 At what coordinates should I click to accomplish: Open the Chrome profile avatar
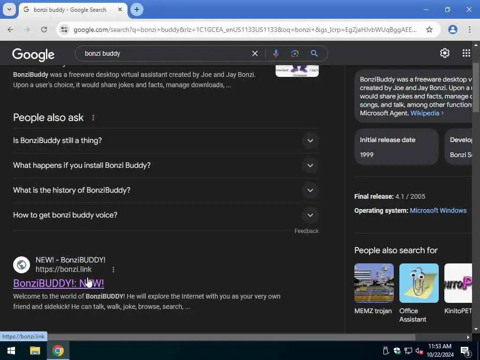coord(452,30)
